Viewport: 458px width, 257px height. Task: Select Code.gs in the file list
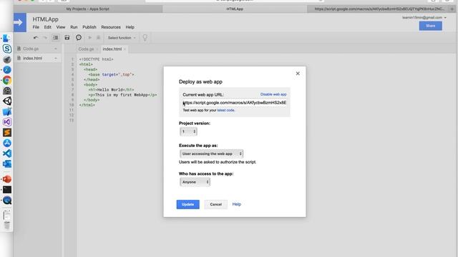point(31,49)
